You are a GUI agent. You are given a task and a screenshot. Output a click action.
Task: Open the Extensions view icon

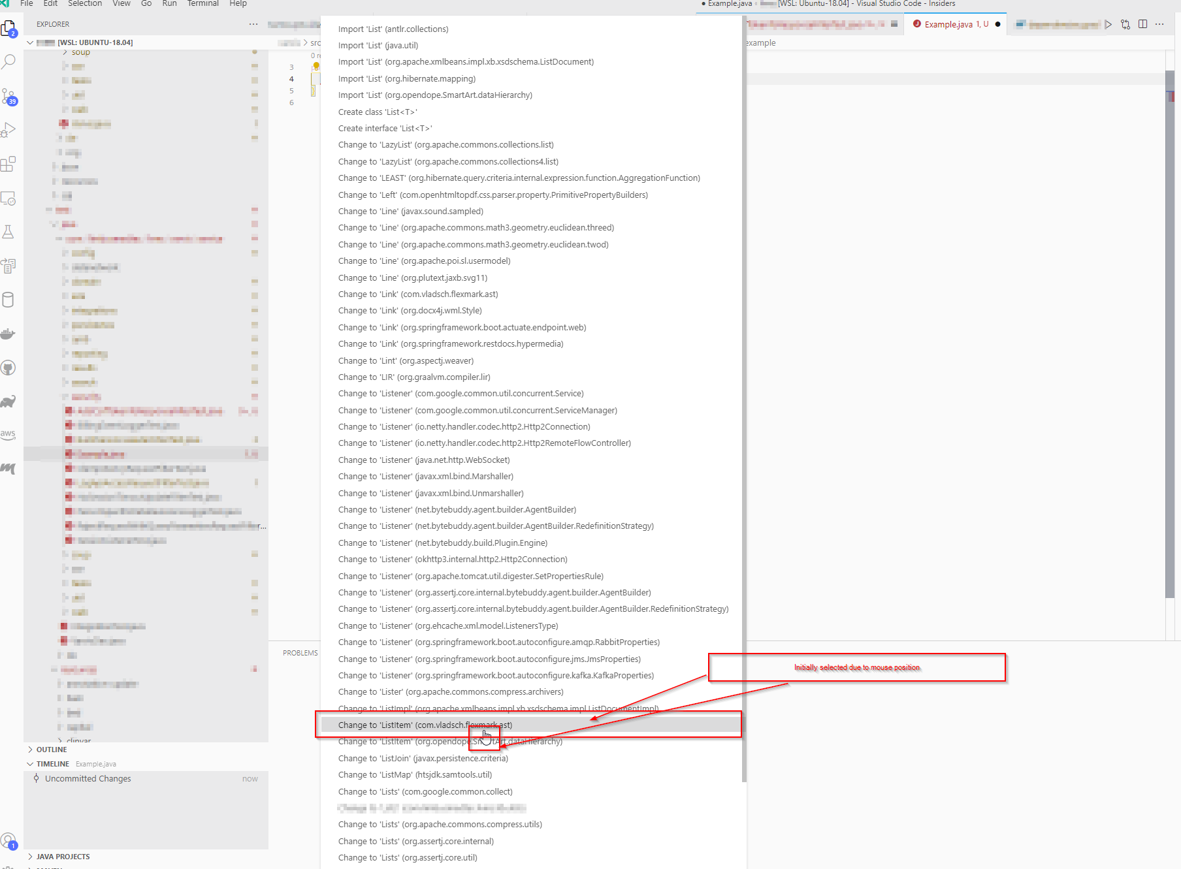coord(9,164)
